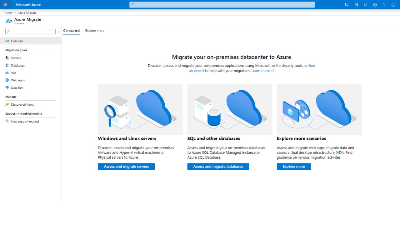Click the Migrate your on-premises datacenter heading

pos(232,57)
